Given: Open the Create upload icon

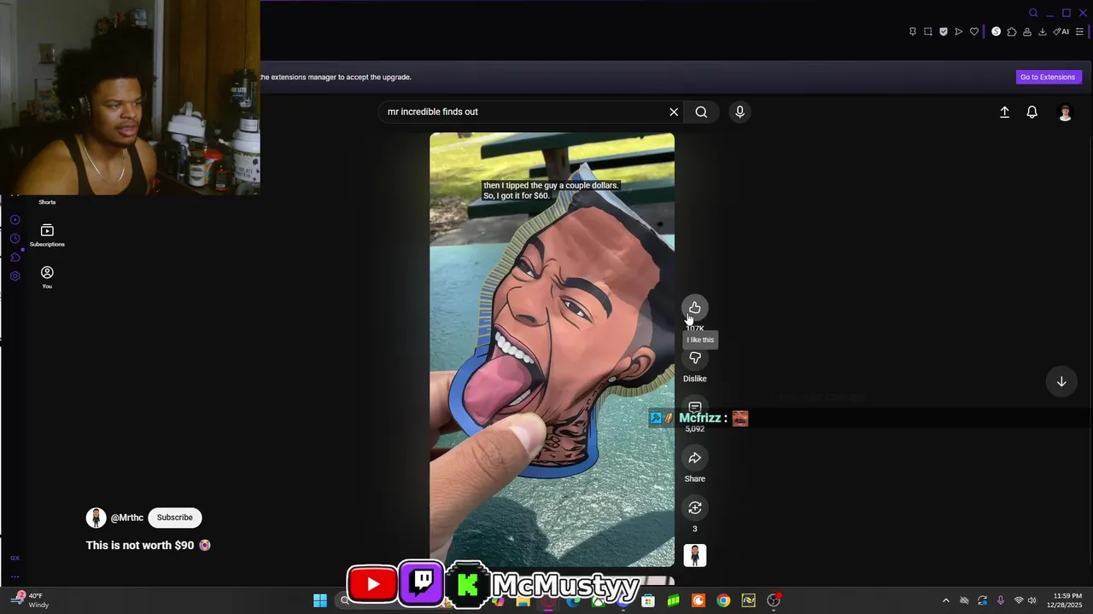Looking at the screenshot, I should point(1004,112).
